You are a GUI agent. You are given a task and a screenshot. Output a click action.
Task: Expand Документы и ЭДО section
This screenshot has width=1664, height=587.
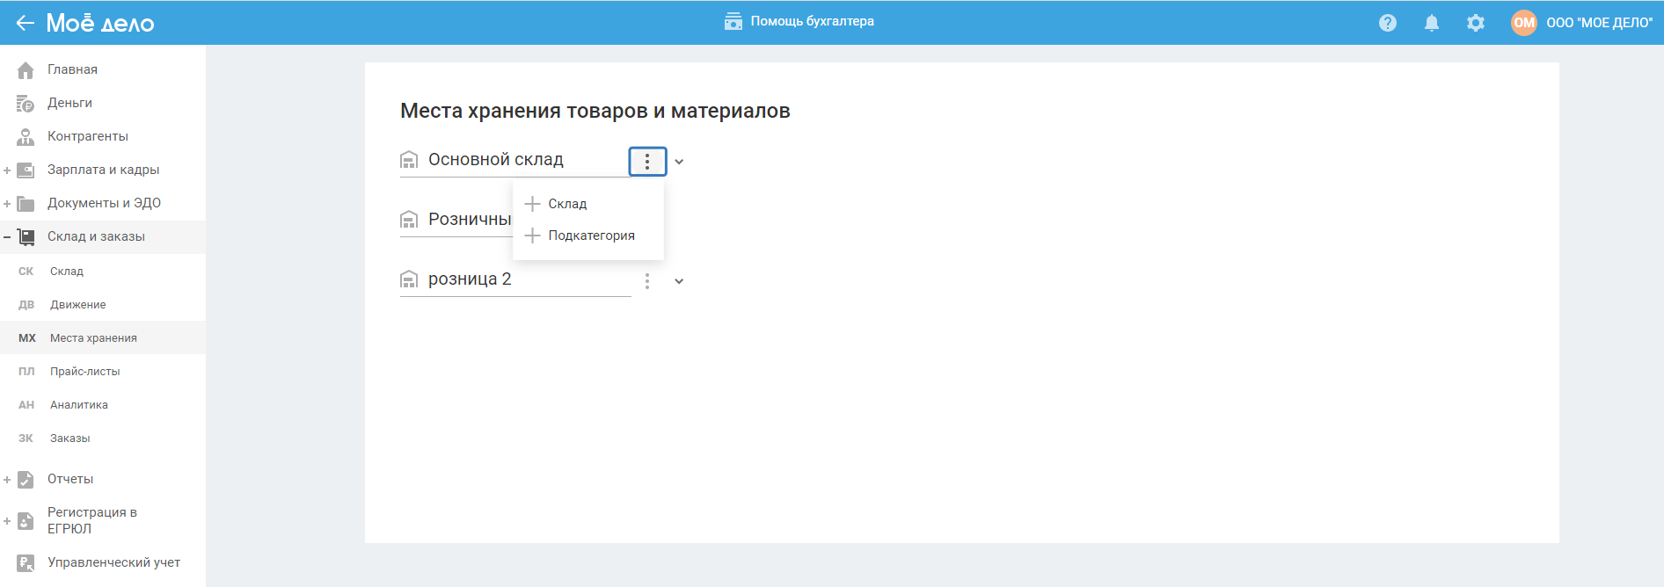tap(7, 204)
